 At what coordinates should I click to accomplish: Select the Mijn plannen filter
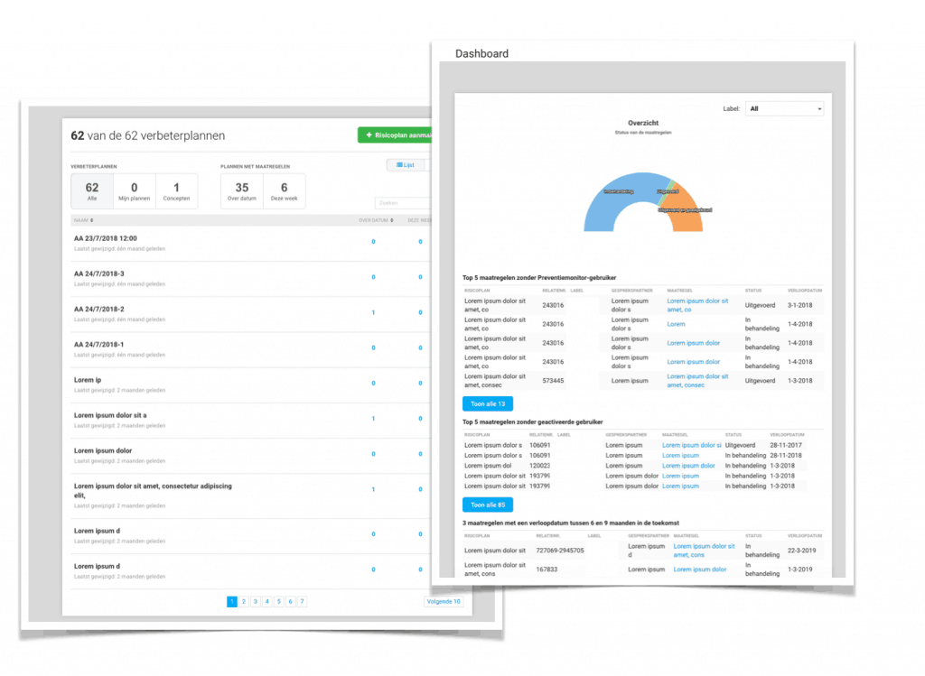pyautogui.click(x=135, y=191)
